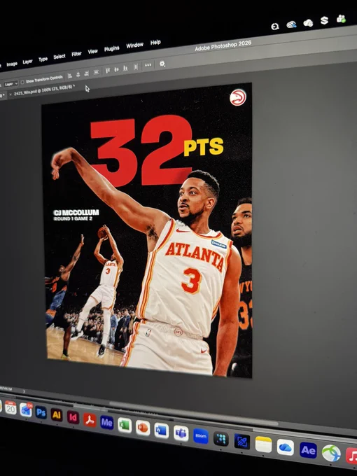This screenshot has width=357, height=476.
Task: Click Align bottom edges in options bar
Action: click(x=125, y=68)
